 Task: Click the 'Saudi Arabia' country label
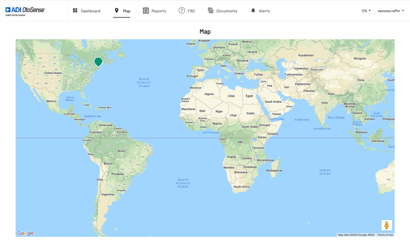point(273,102)
